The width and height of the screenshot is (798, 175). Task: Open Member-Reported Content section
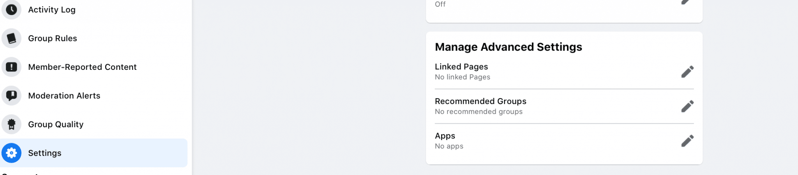point(82,67)
